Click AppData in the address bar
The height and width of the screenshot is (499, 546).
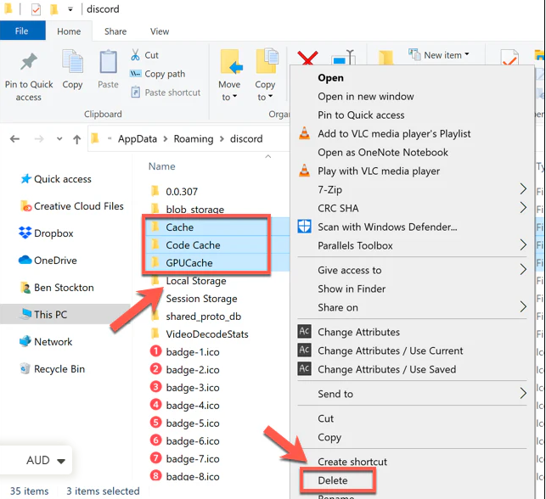pyautogui.click(x=138, y=139)
